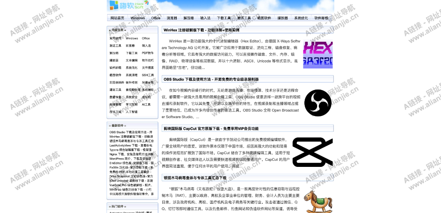Open the 建站工具 category link
The height and width of the screenshot is (213, 441).
[116, 90]
